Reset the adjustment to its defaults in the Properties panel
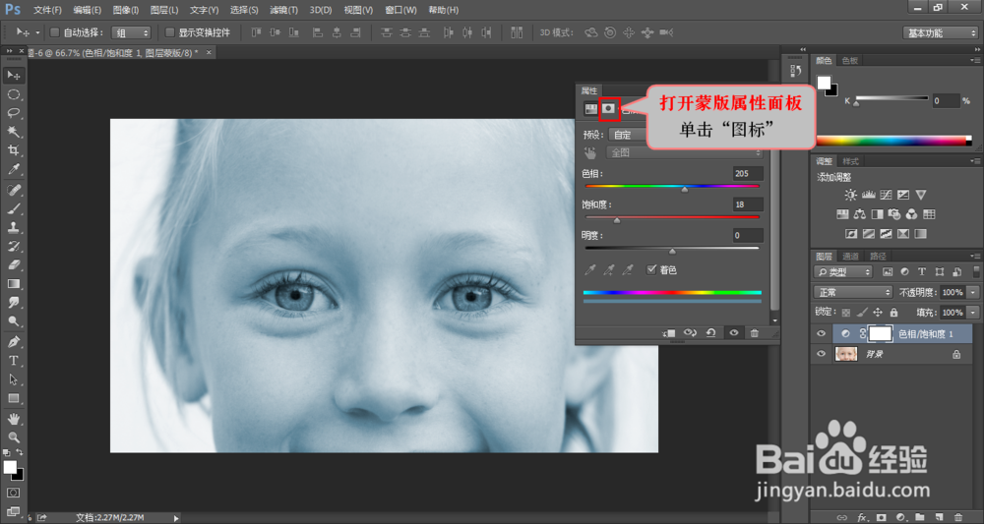984x524 pixels. coord(711,333)
